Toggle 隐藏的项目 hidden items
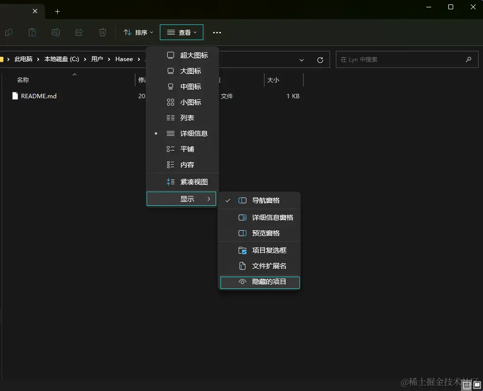 pos(260,282)
